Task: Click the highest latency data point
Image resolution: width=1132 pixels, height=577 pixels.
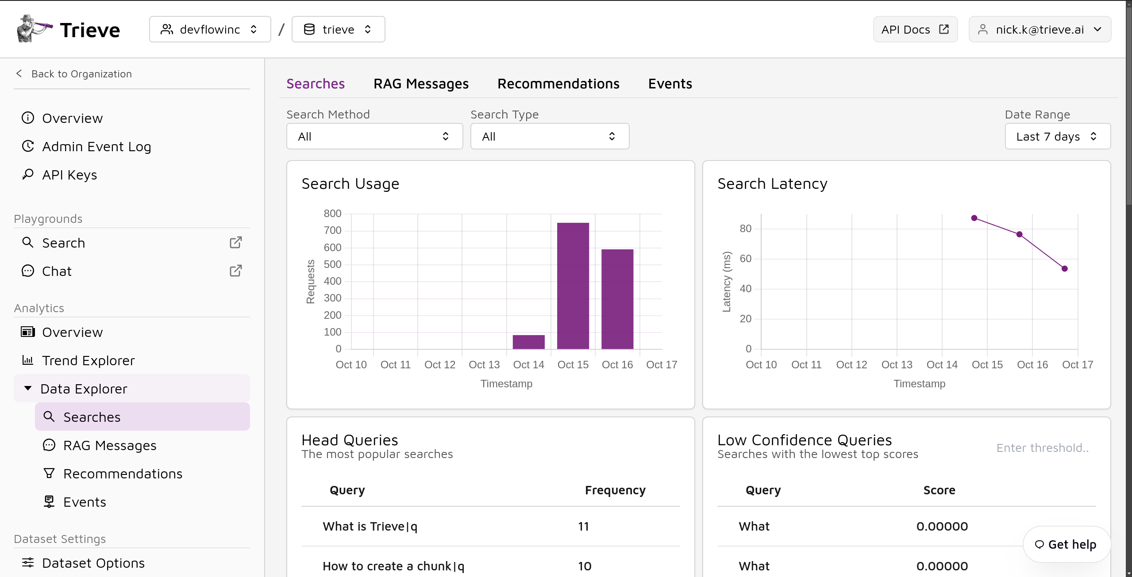Action: [x=974, y=218]
